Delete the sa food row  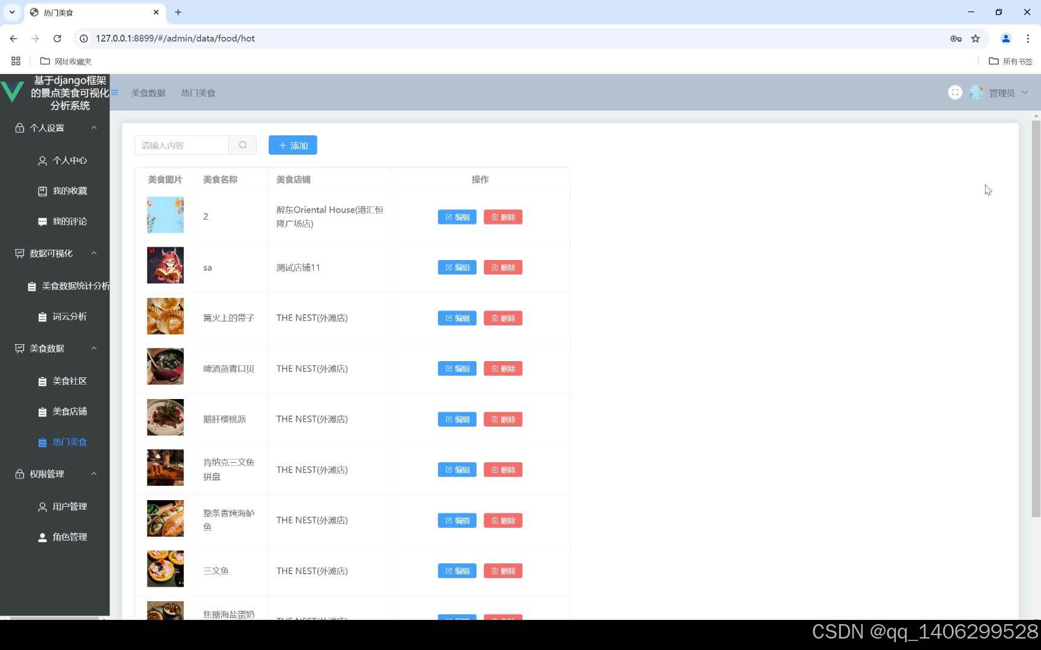pyautogui.click(x=503, y=267)
